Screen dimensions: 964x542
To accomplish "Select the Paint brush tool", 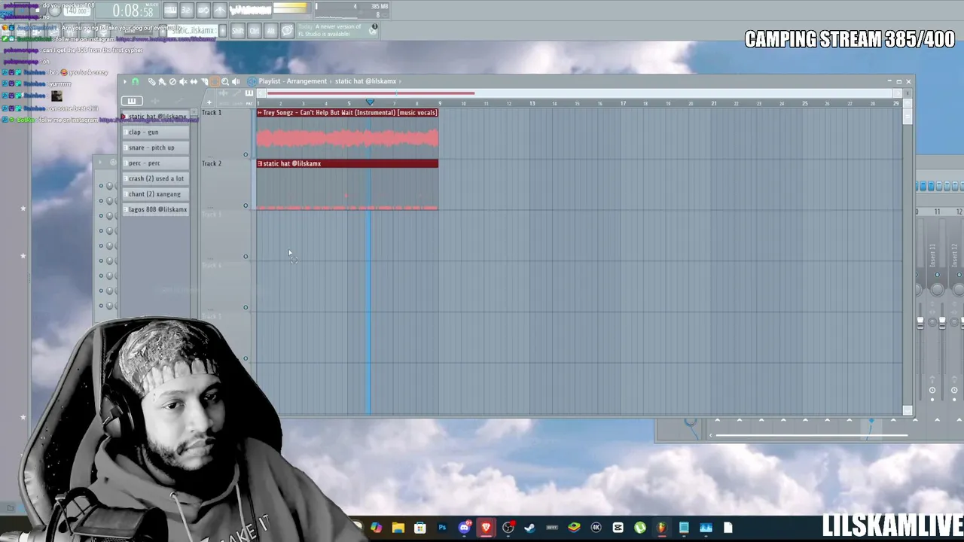I will 162,81.
